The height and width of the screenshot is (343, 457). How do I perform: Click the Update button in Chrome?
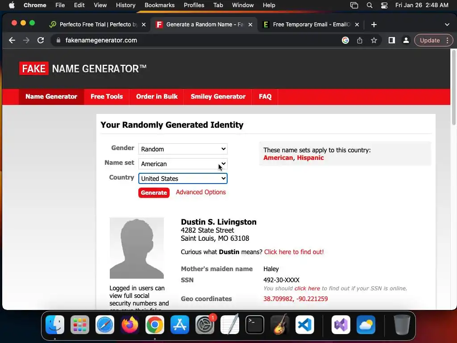point(430,40)
